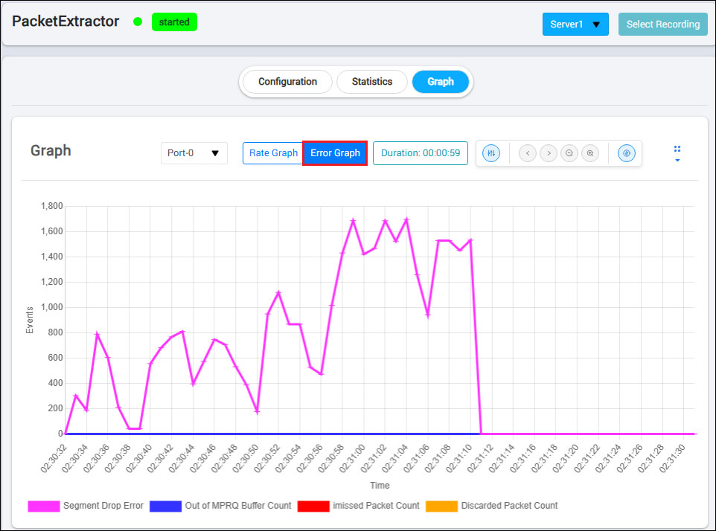
Task: Click the Error Graph button
Action: (x=335, y=153)
